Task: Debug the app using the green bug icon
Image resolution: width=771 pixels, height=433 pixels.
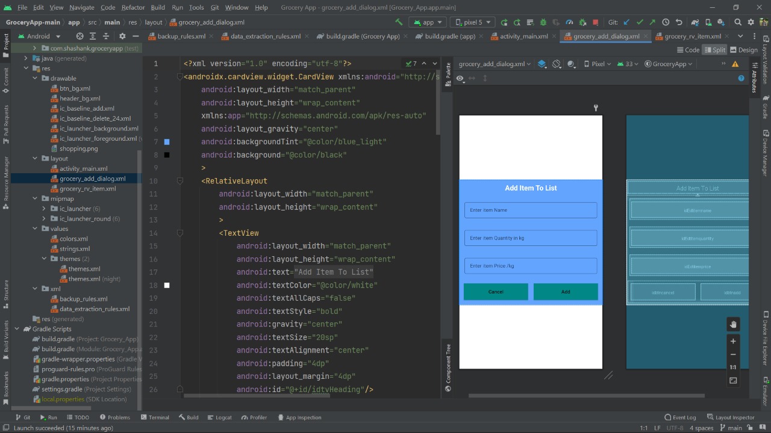Action: click(x=543, y=22)
